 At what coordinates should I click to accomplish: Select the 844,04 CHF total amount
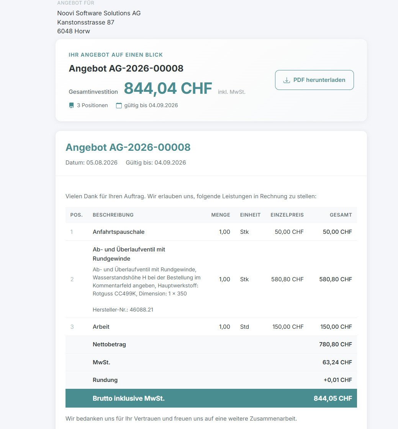pyautogui.click(x=168, y=88)
